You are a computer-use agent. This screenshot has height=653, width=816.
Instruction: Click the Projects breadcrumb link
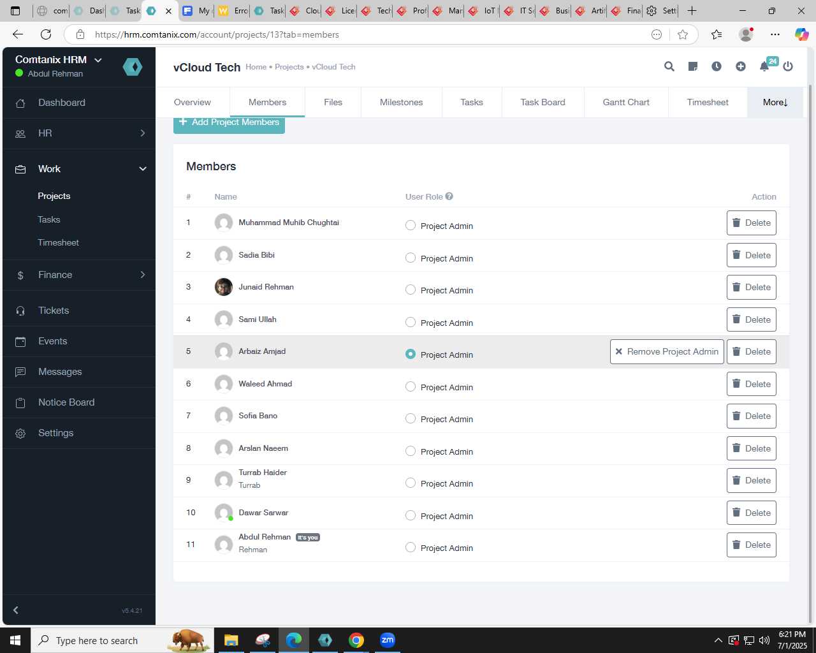pos(289,67)
